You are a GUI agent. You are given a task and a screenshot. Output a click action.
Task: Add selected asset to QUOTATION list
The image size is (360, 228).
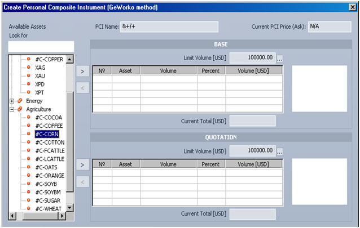(82, 164)
